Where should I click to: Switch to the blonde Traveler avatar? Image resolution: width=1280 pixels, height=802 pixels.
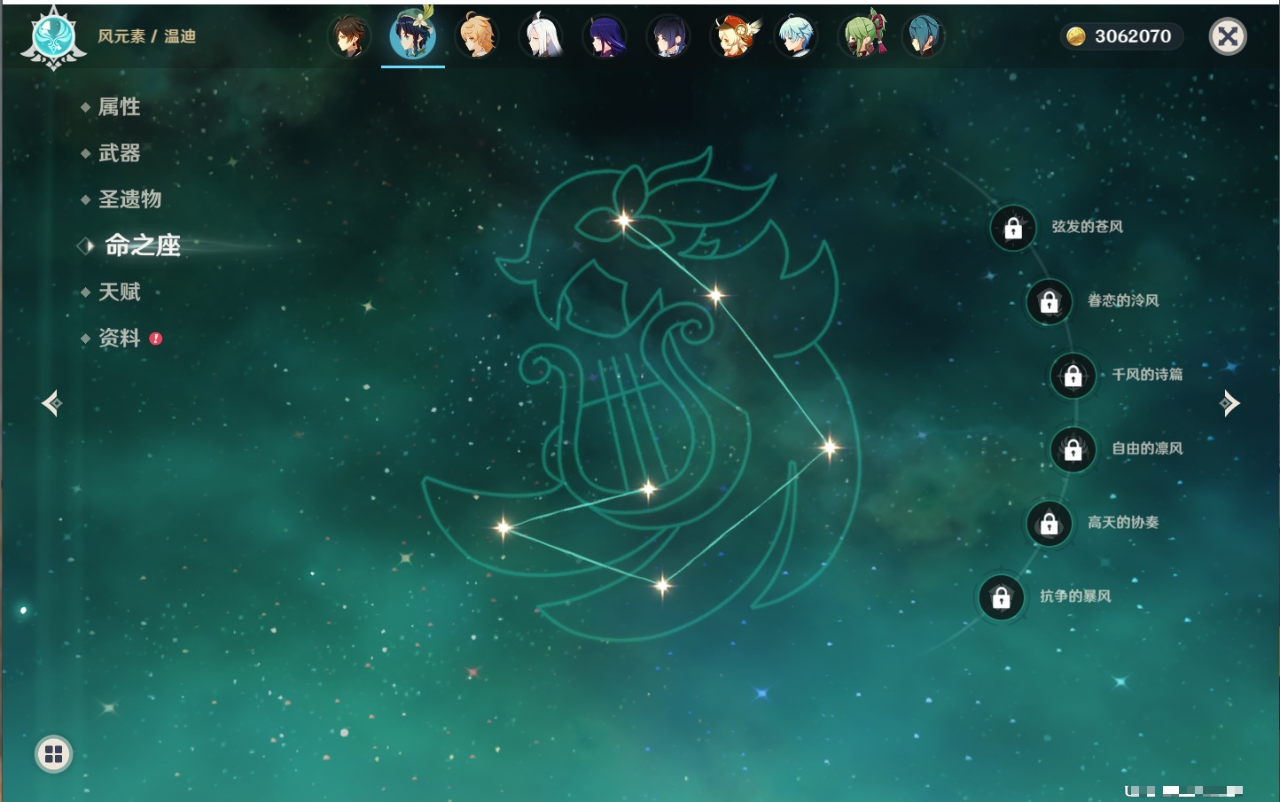tap(477, 37)
